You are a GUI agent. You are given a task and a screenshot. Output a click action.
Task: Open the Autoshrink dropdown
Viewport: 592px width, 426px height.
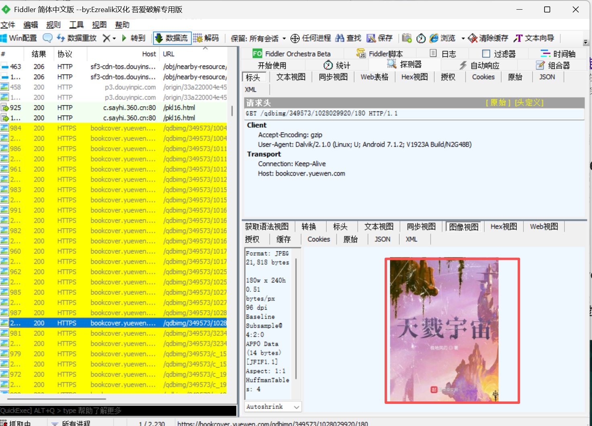pos(273,407)
